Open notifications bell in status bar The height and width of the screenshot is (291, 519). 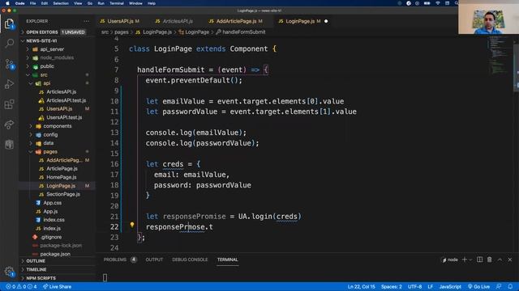tap(510, 287)
